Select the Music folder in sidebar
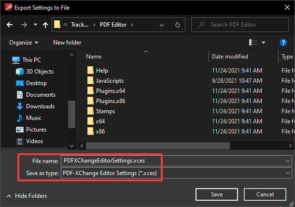 click(33, 118)
